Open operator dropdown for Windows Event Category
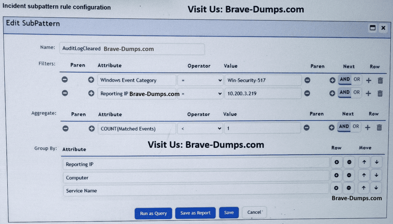The width and height of the screenshot is (393, 224). click(201, 80)
